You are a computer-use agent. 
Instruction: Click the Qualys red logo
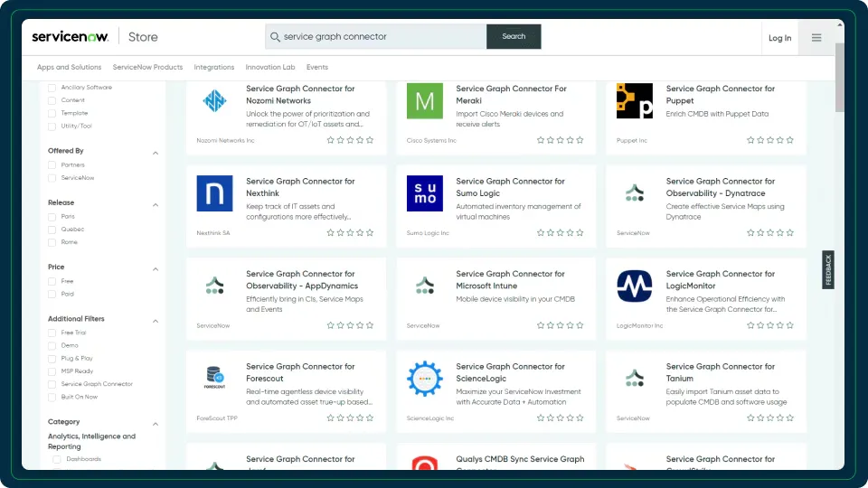(425, 464)
